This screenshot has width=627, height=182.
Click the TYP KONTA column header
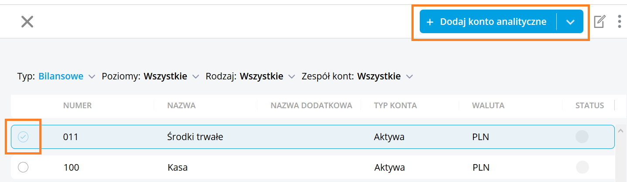pos(395,105)
